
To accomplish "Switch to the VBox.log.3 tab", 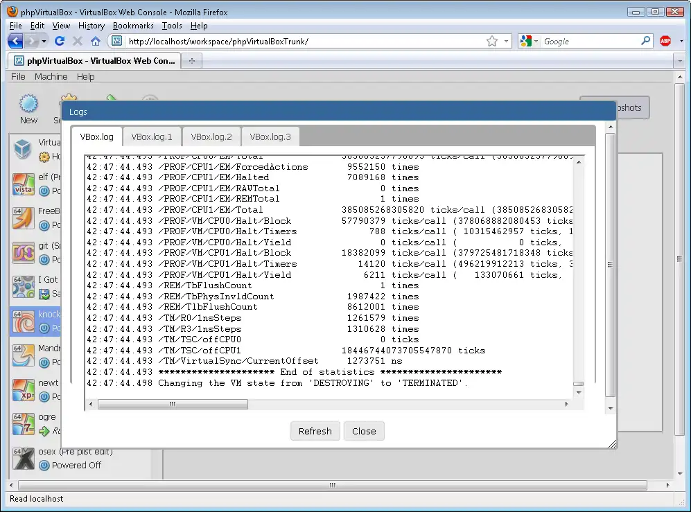I will 270,137.
